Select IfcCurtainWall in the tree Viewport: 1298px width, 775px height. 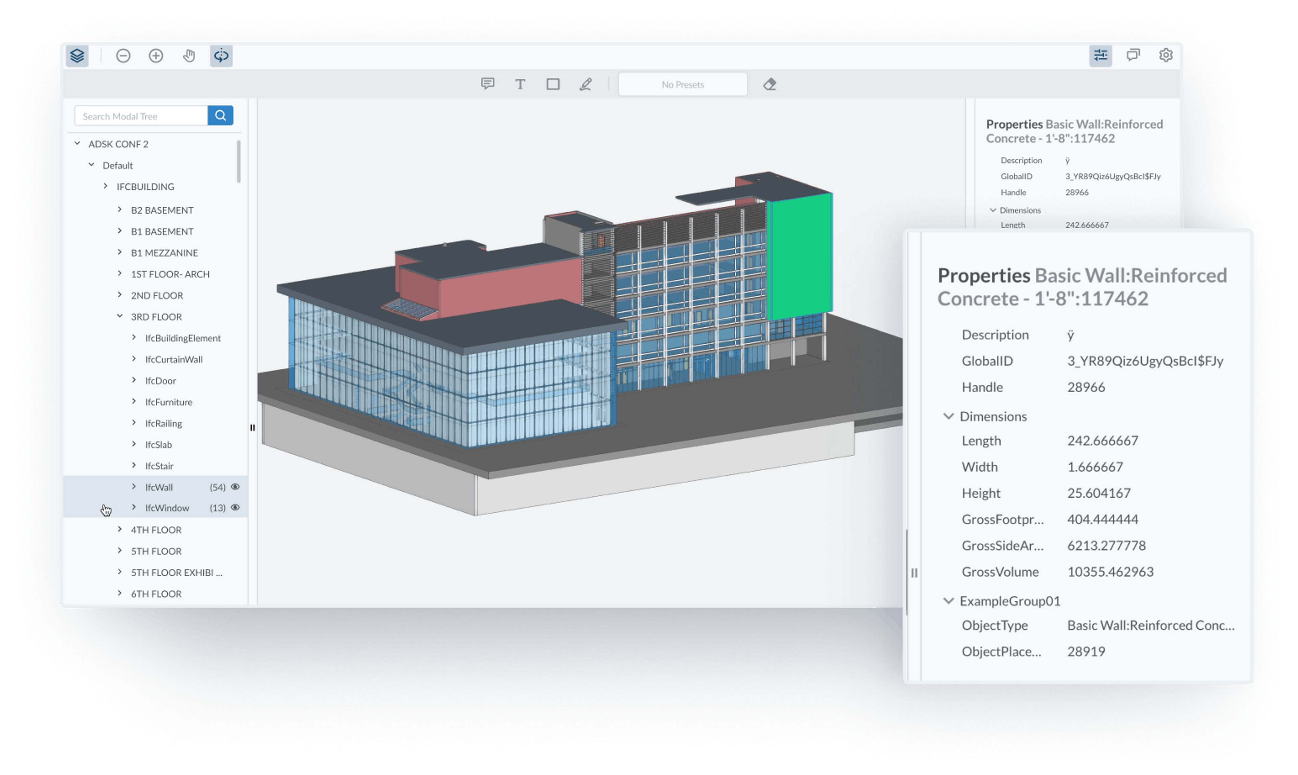pyautogui.click(x=174, y=359)
